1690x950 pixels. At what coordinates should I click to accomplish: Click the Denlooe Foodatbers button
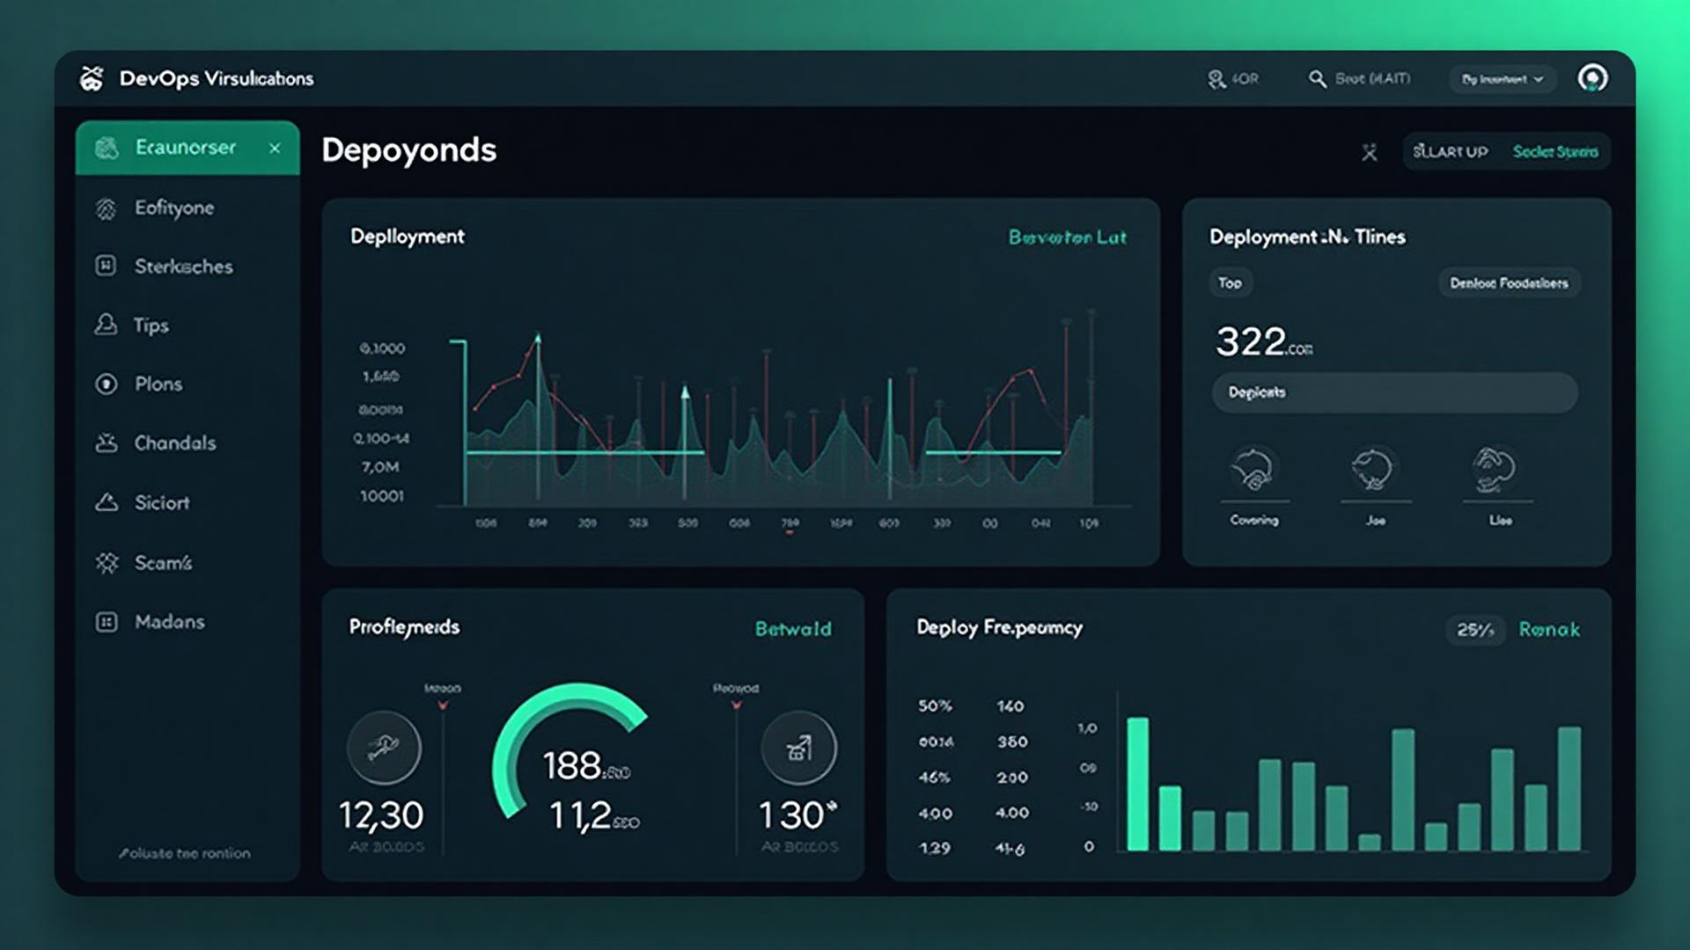tap(1509, 283)
